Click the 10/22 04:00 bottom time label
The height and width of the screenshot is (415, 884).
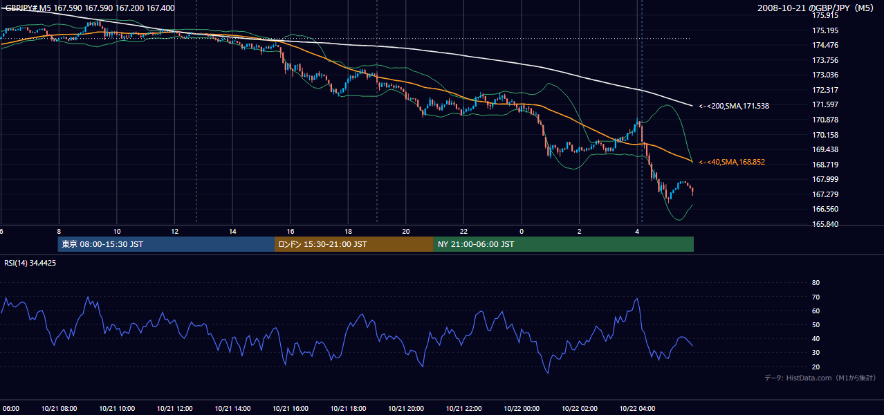click(637, 408)
